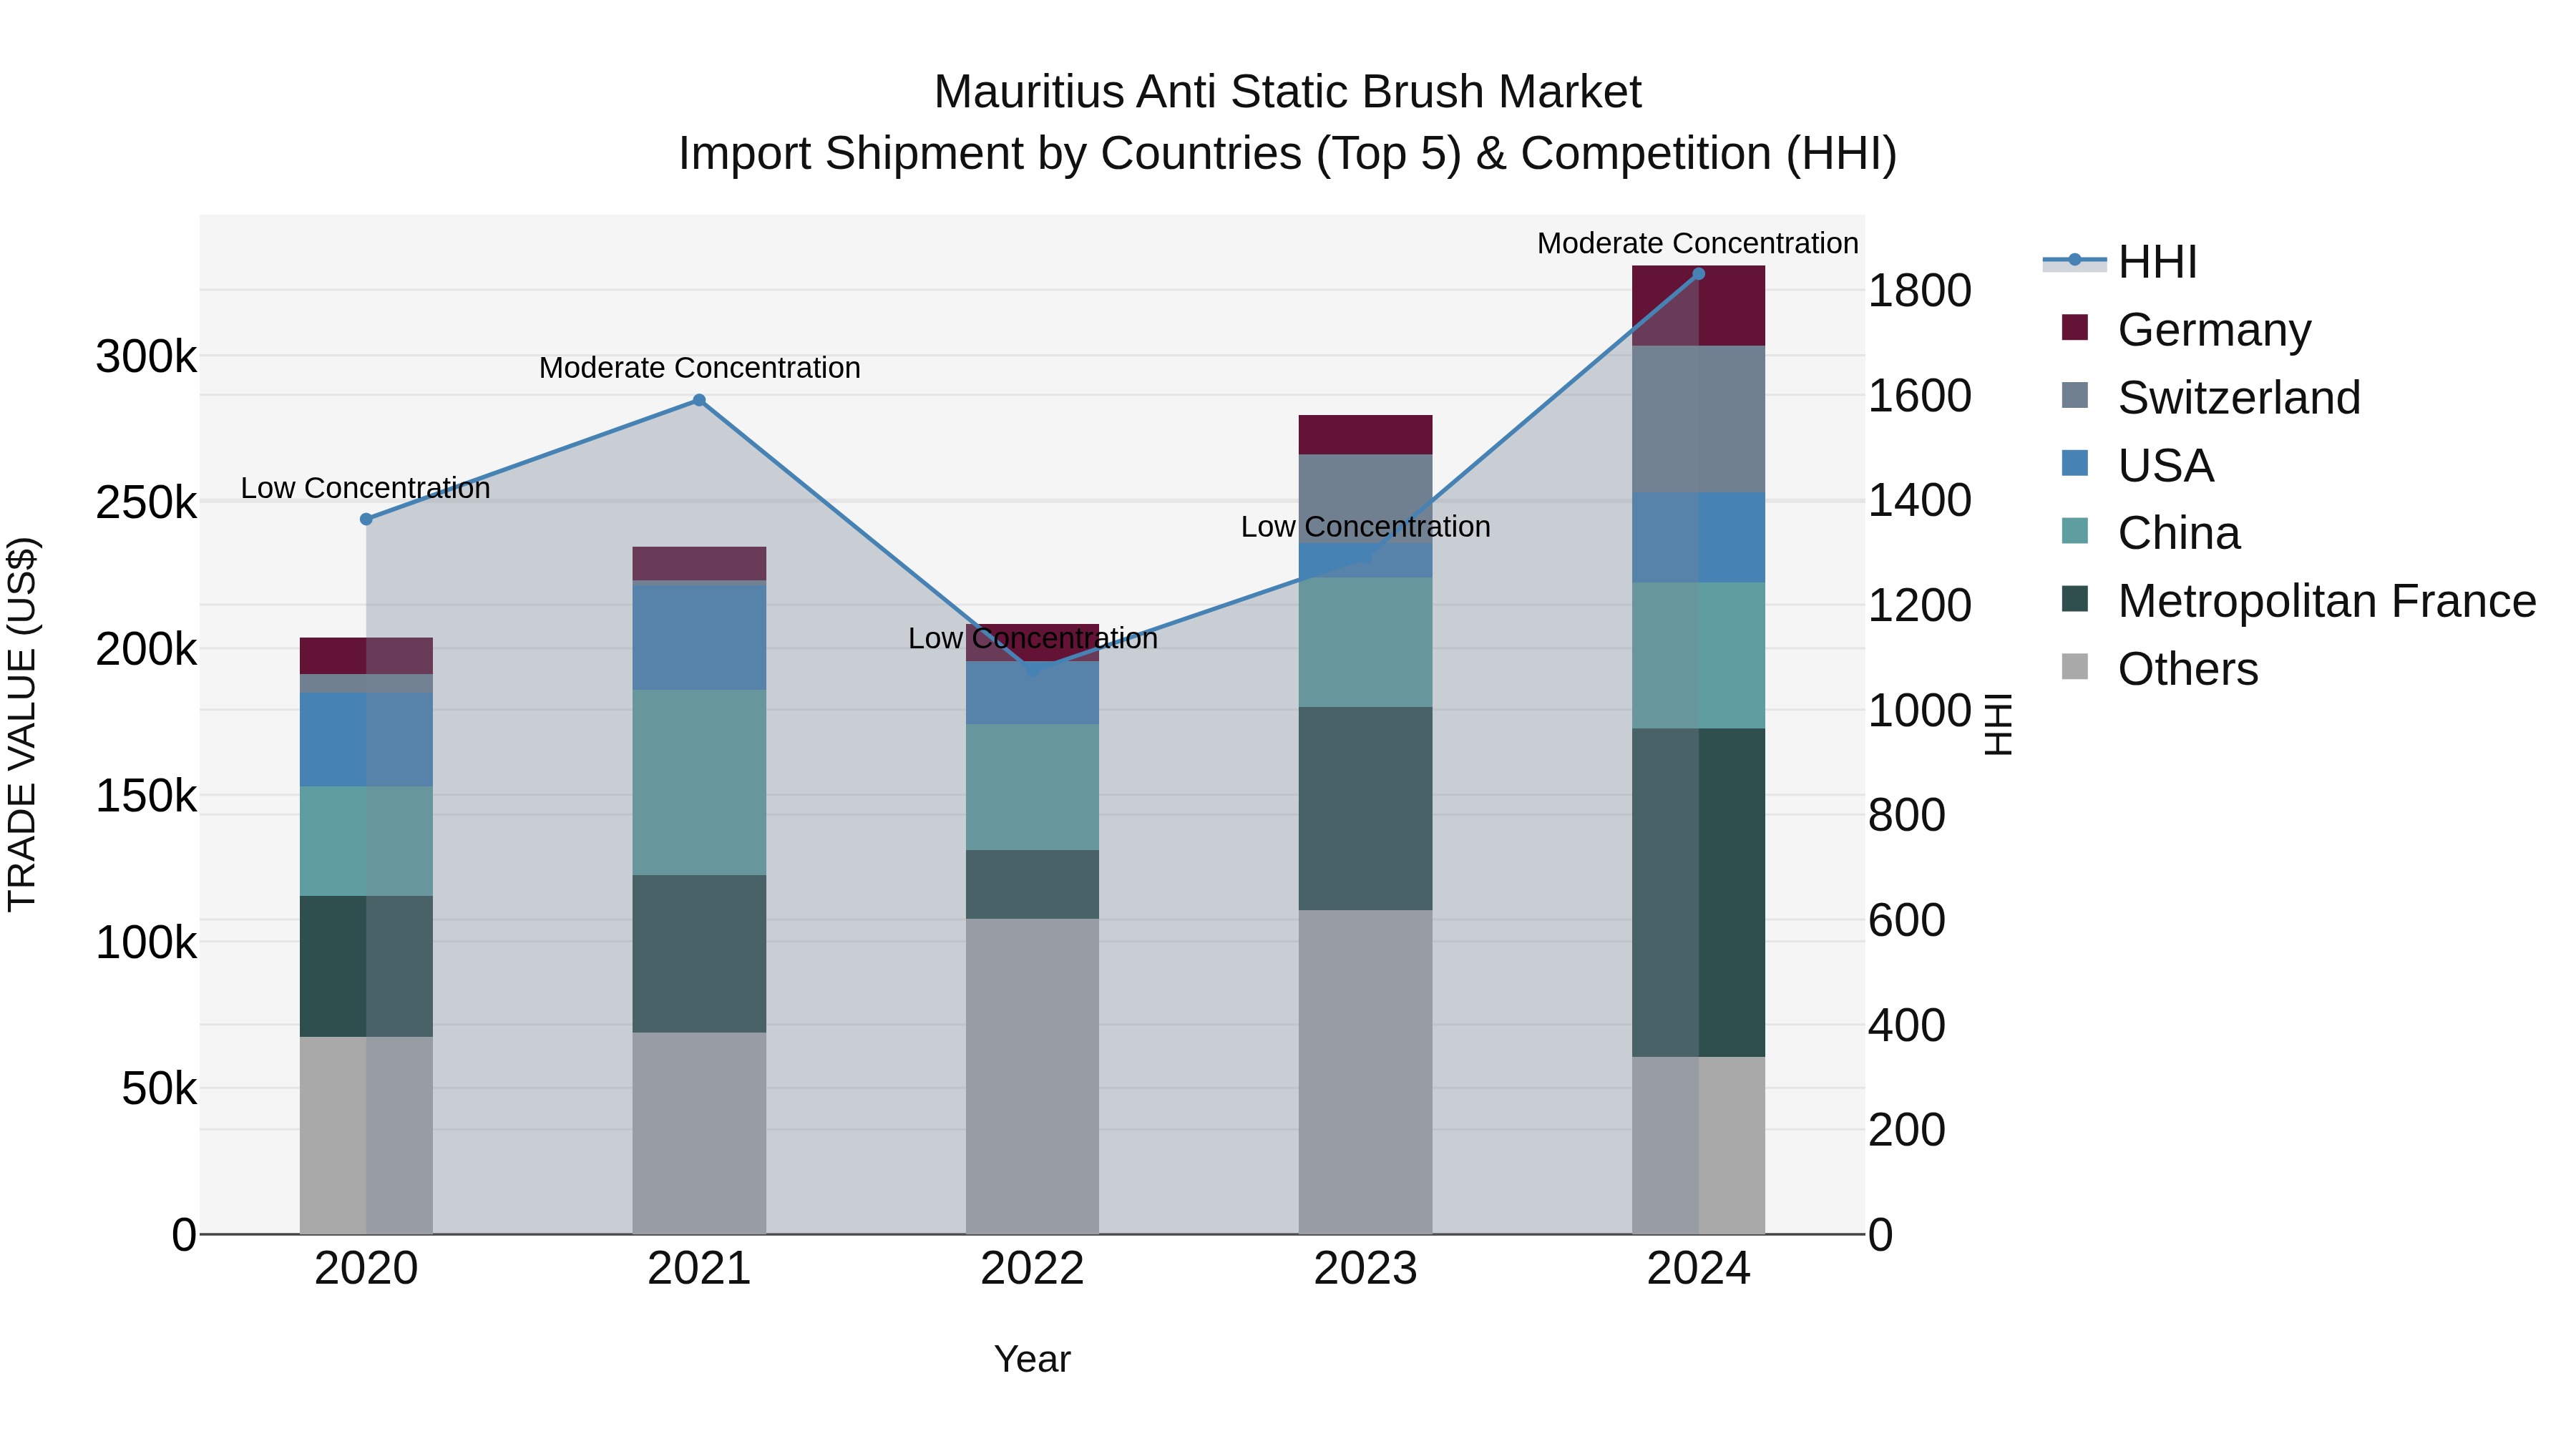The width and height of the screenshot is (2576, 1449).
Task: Toggle China series in the legend
Action: (x=2151, y=533)
